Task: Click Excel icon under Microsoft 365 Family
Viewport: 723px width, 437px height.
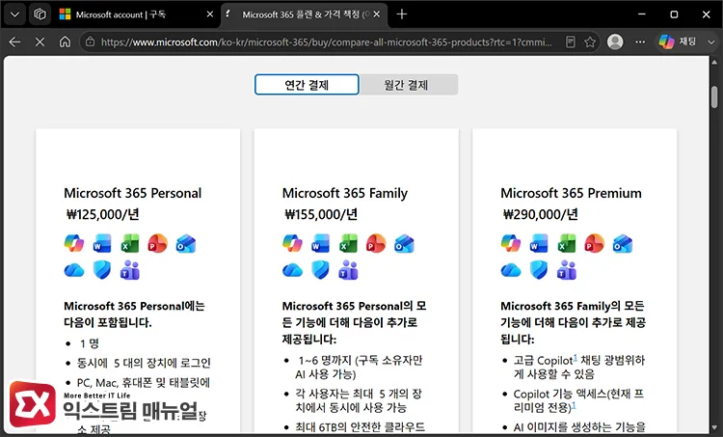Action: (349, 243)
